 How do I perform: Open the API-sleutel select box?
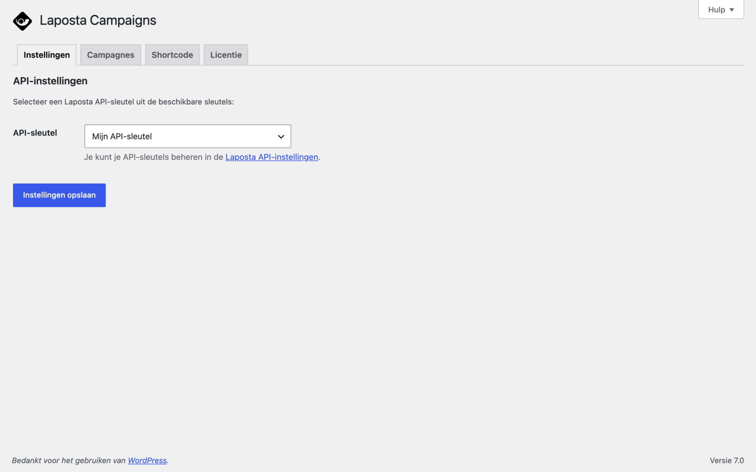[x=188, y=136]
